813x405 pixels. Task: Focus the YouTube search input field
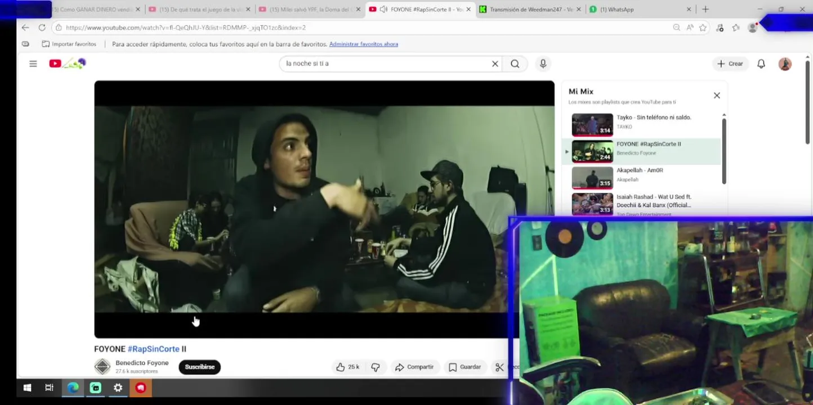pos(386,64)
